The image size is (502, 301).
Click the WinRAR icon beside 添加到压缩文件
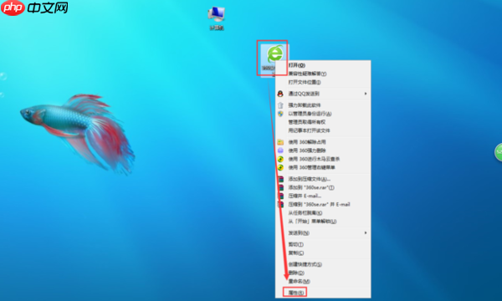point(280,179)
